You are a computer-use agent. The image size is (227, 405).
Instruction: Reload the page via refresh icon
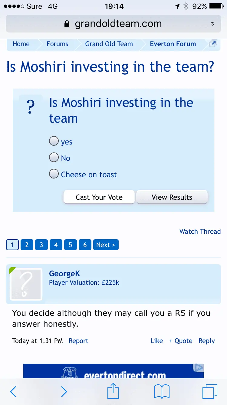pyautogui.click(x=212, y=24)
